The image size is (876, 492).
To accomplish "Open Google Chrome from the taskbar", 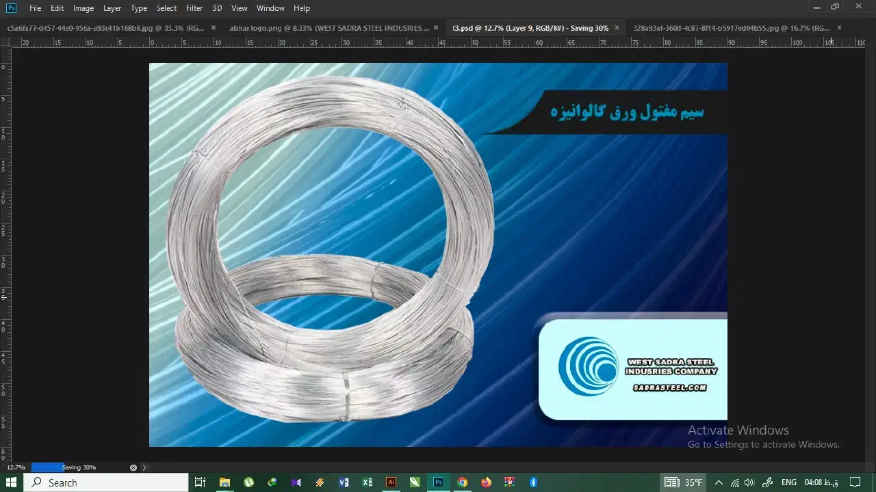I will pos(463,482).
